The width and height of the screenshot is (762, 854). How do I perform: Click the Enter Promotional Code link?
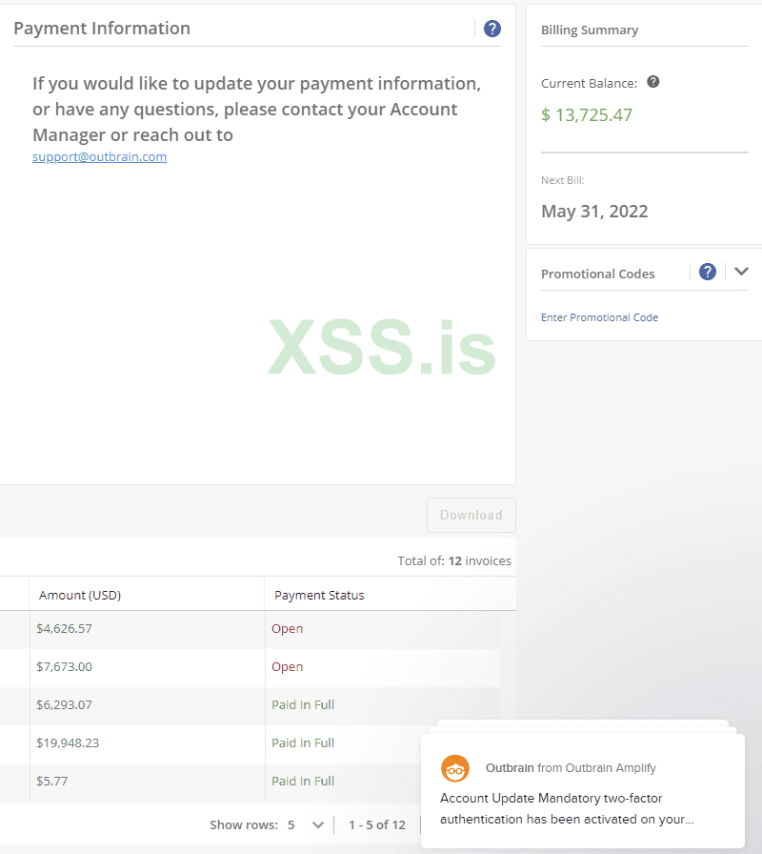pos(599,317)
